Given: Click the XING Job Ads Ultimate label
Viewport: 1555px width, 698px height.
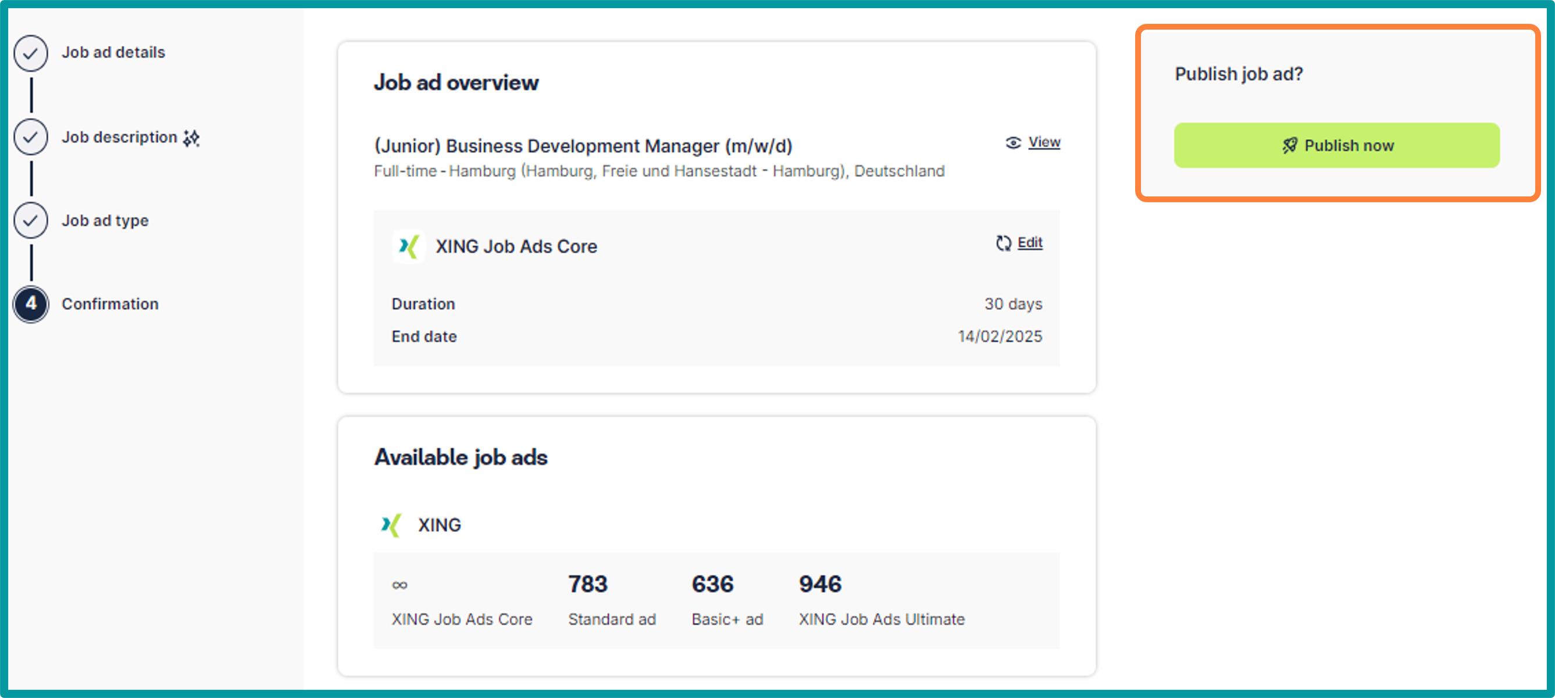Looking at the screenshot, I should click(882, 620).
